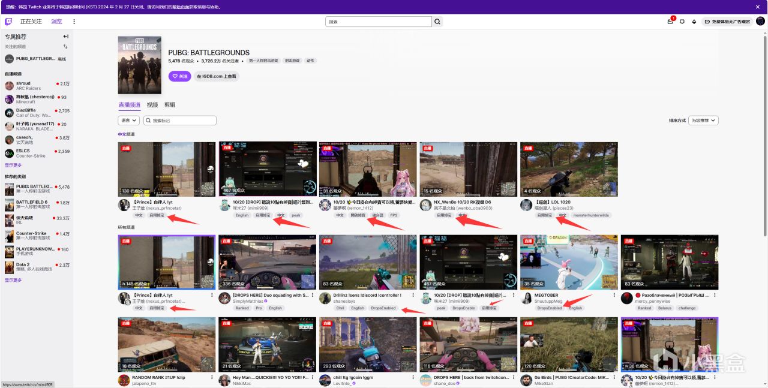
Task: Click the mercy_pennywise streamer avatar
Action: pos(627,298)
